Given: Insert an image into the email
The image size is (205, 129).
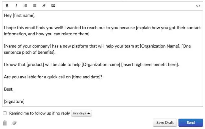Looking at the screenshot, I should (x=53, y=6).
